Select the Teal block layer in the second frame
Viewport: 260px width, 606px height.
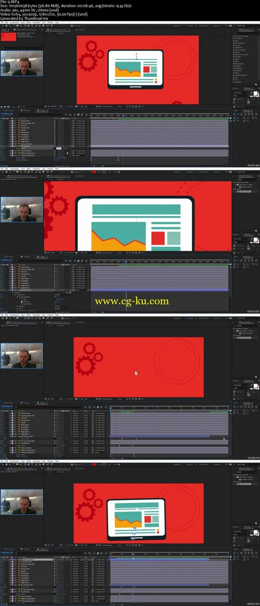click(25, 283)
